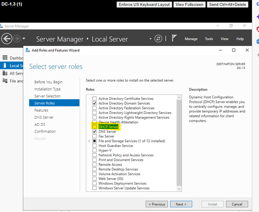This screenshot has height=212, width=259.
Task: Expand File and Storage Services tree
Action: point(90,141)
